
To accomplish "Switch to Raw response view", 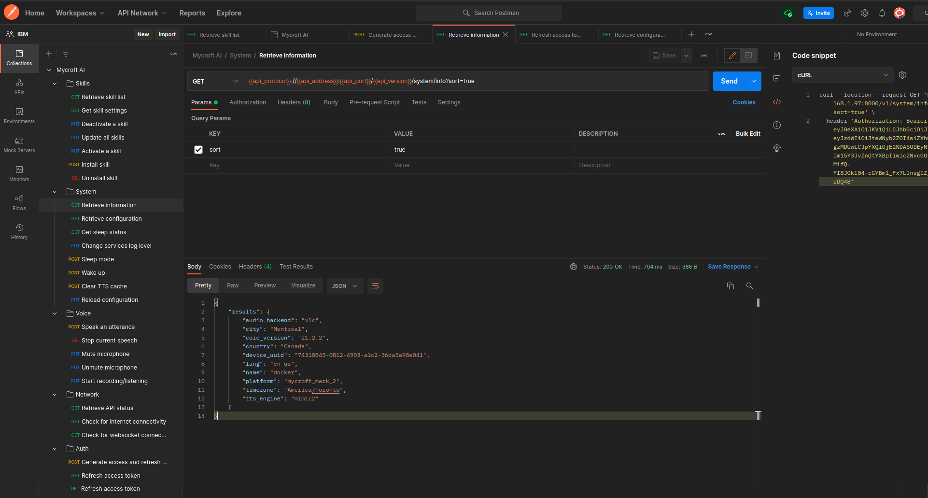I will (233, 285).
